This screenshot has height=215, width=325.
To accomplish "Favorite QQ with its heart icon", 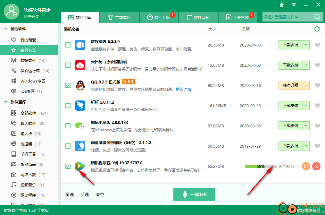I will click(317, 85).
